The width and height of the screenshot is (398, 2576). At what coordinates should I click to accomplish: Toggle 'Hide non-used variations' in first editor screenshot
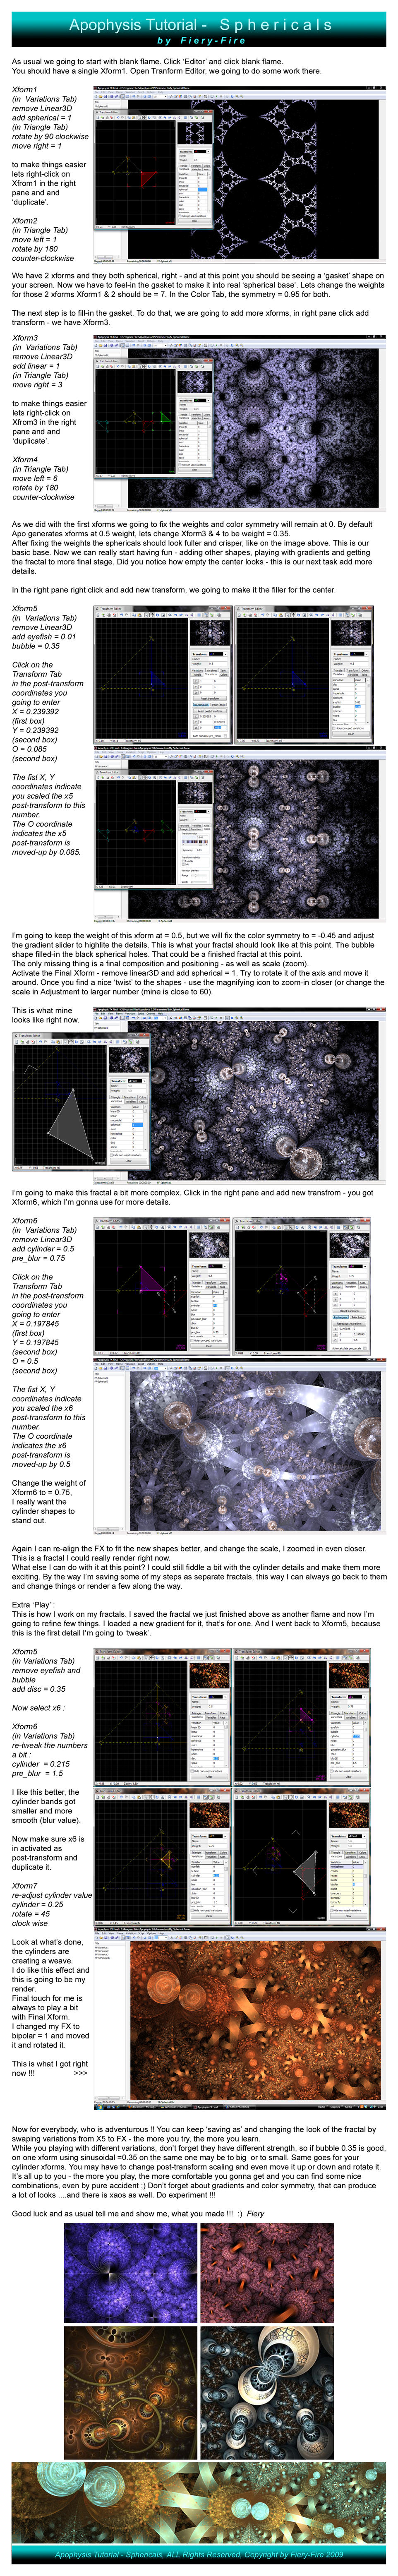tap(193, 215)
